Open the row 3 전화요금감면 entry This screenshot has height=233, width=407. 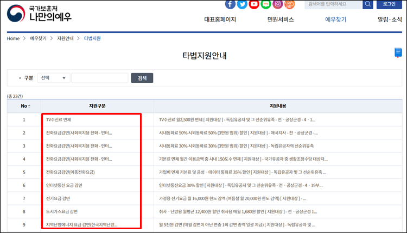pyautogui.click(x=79, y=146)
